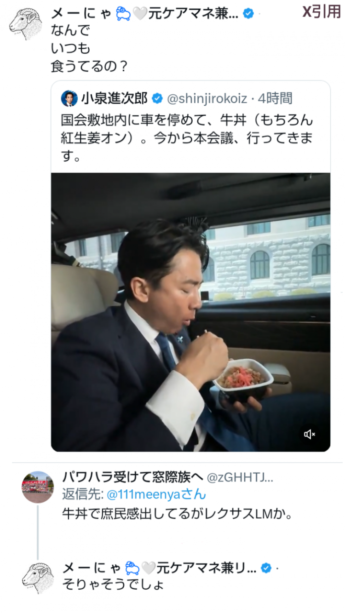This screenshot has width=345, height=613.
Task: Click 小泉進次郎's small profile photo
Action: 69,98
